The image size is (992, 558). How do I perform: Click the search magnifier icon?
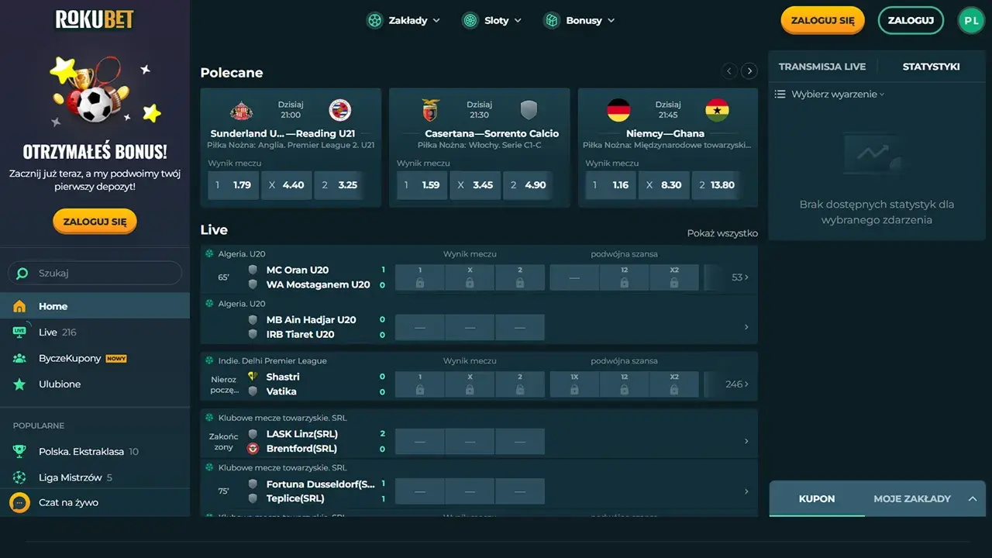[23, 273]
